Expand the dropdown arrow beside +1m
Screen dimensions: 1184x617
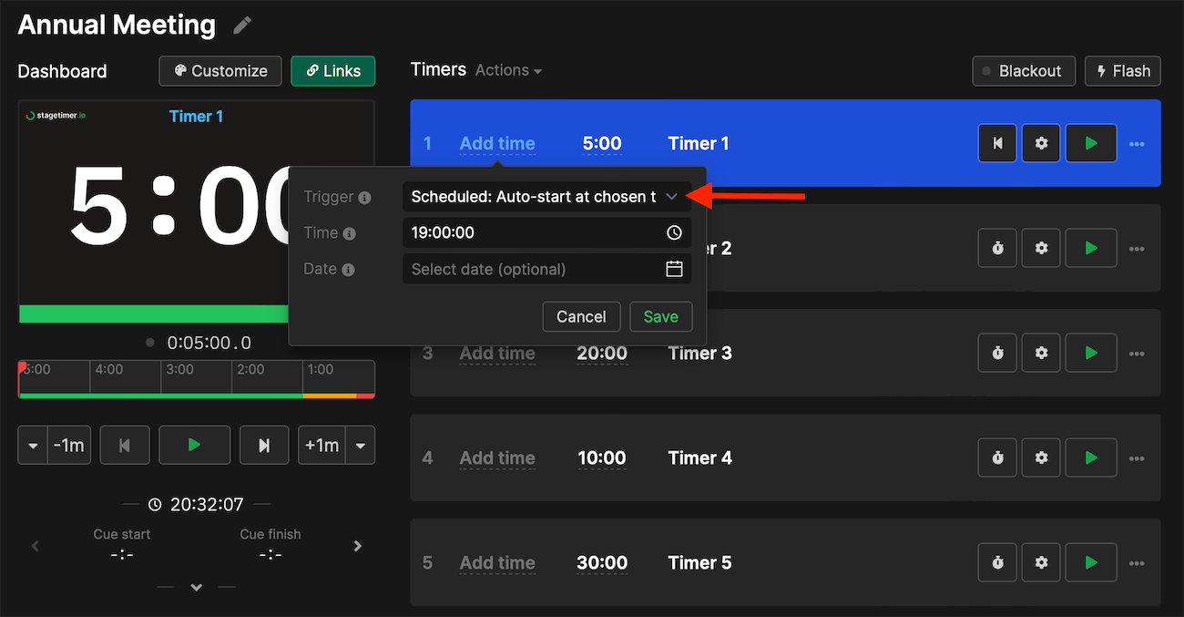361,445
